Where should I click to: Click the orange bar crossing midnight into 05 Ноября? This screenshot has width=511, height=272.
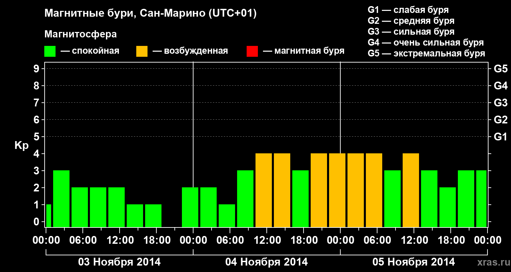337,190
